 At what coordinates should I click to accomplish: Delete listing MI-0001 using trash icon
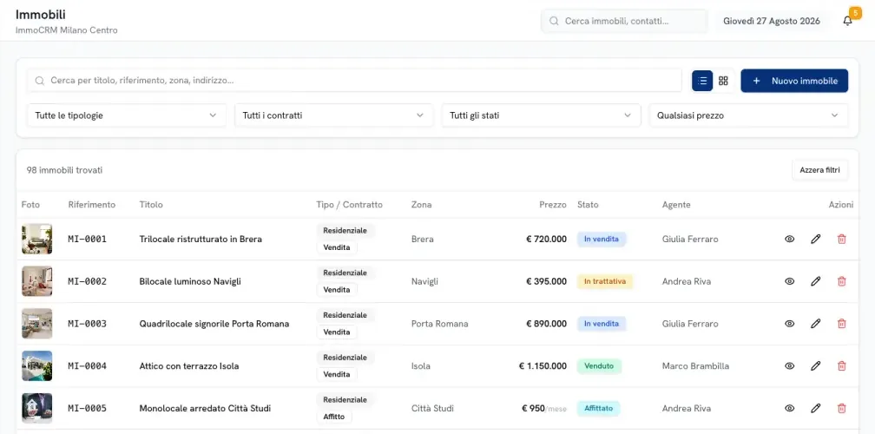point(841,240)
